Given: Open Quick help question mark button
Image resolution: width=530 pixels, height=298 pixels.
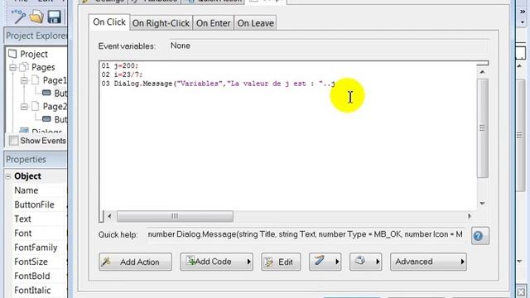Looking at the screenshot, I should click(479, 235).
